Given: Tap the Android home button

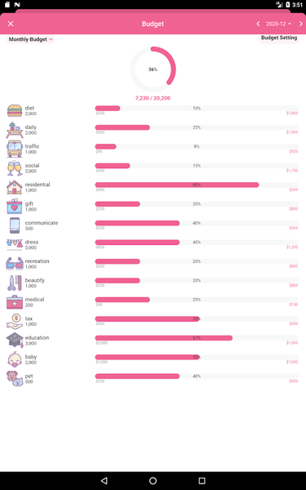Looking at the screenshot, I should click(x=153, y=481).
